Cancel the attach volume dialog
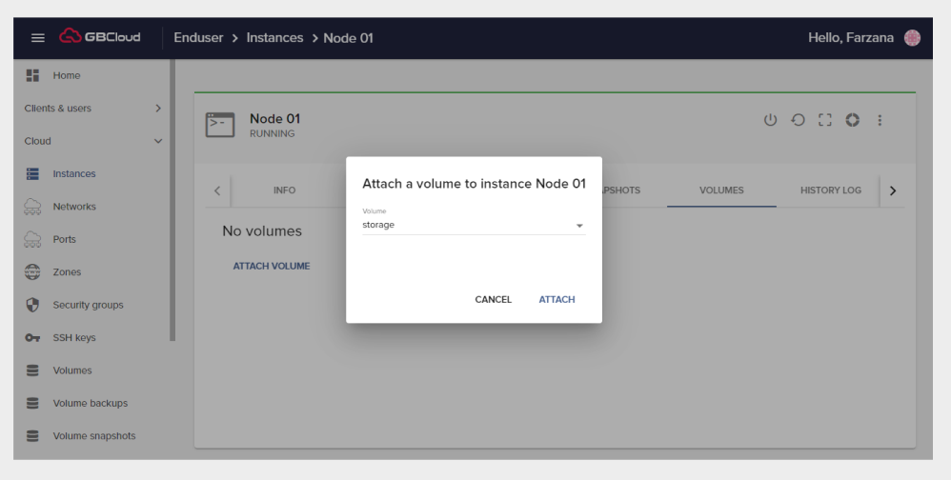This screenshot has height=480, width=951. pyautogui.click(x=493, y=299)
